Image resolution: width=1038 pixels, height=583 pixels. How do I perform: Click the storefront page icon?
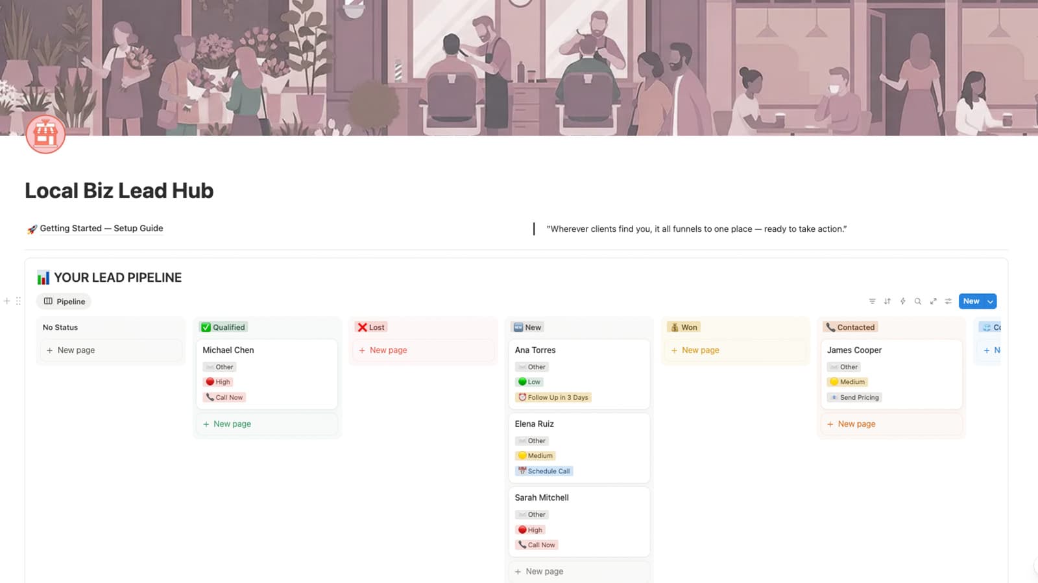tap(45, 134)
